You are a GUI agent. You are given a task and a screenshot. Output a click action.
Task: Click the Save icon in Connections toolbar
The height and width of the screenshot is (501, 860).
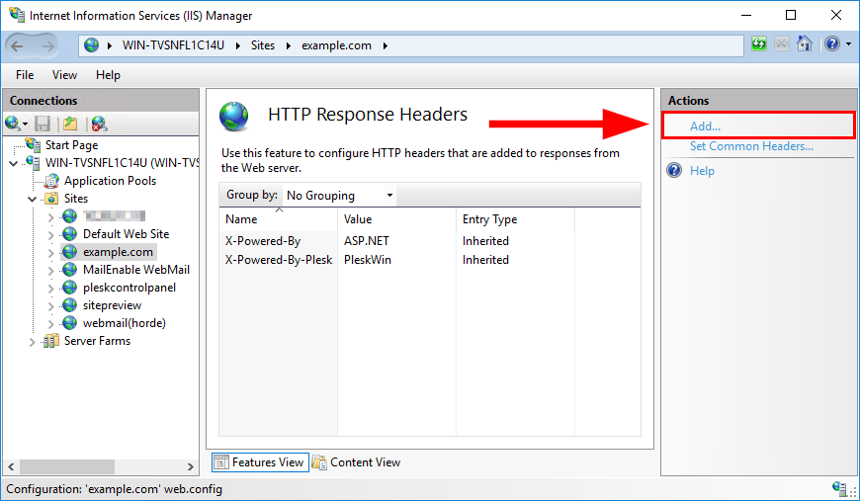click(x=43, y=124)
